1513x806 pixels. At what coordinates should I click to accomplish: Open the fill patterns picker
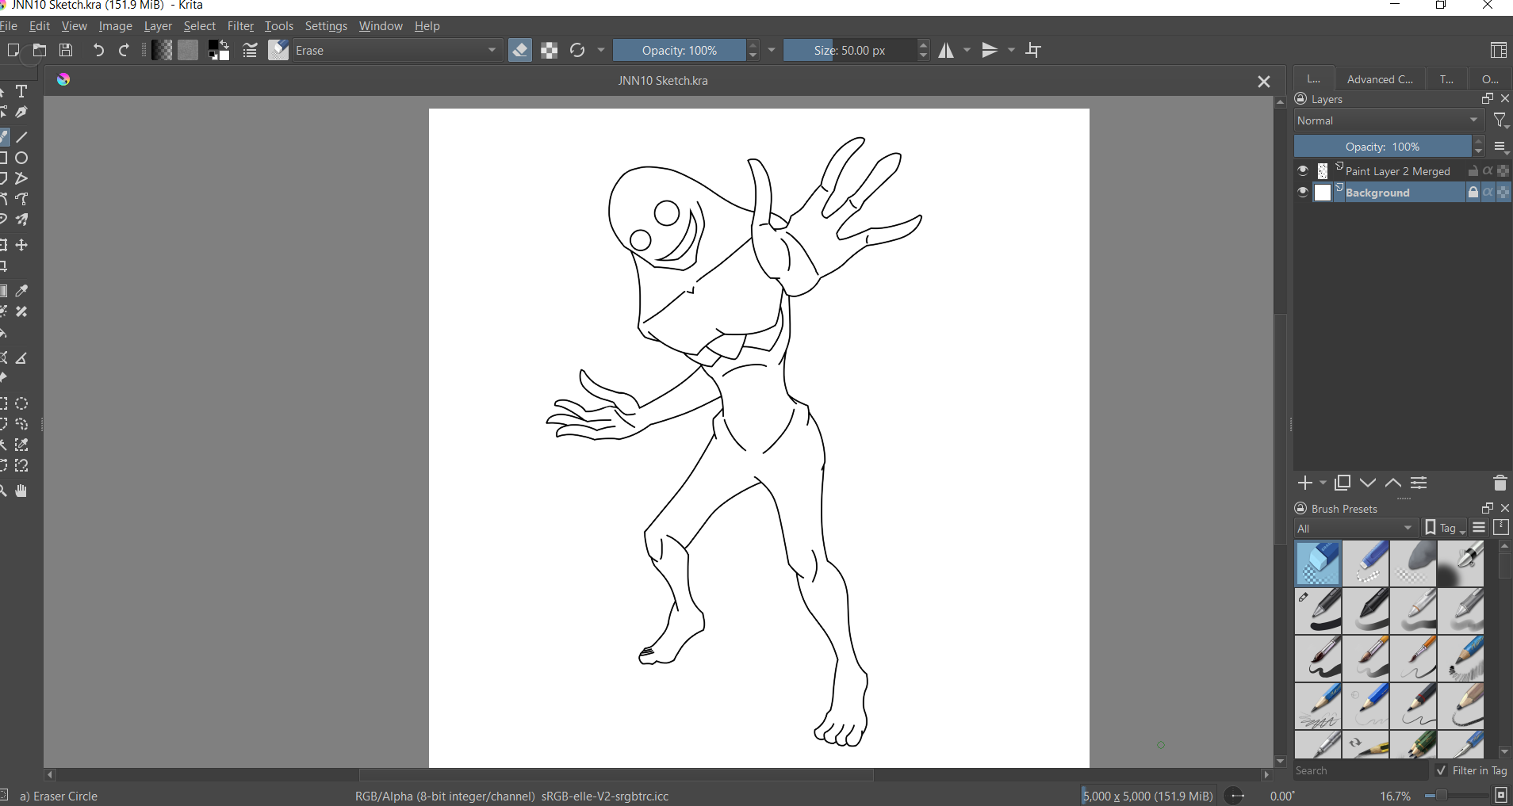tap(189, 51)
